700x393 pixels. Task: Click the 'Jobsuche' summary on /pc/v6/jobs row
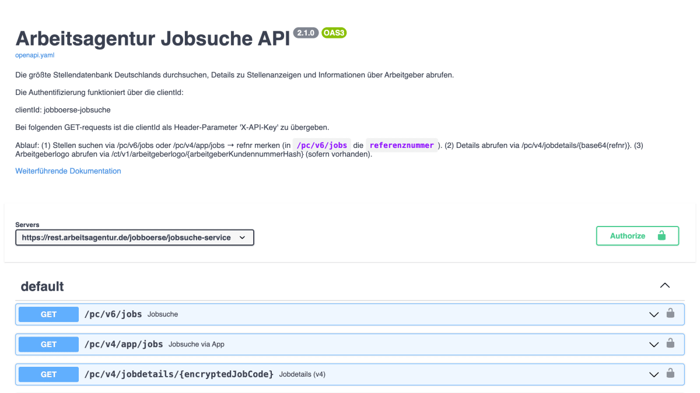tap(163, 314)
